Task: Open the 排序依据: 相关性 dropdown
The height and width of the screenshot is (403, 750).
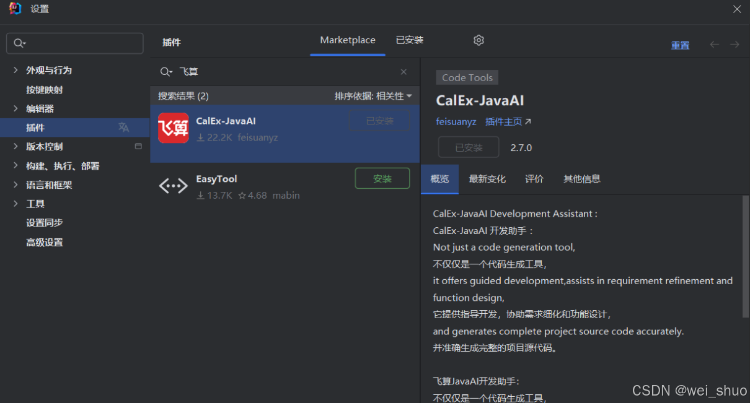Action: pos(373,96)
